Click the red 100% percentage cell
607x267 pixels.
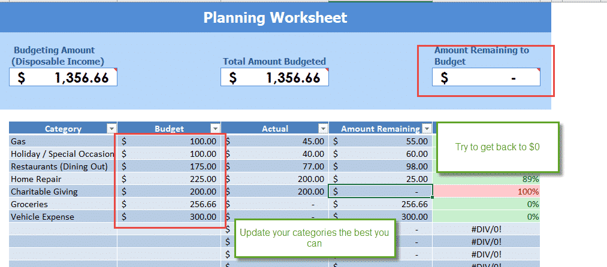(487, 192)
